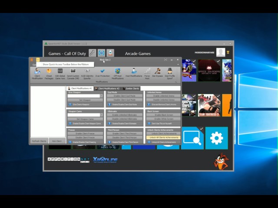The image size is (278, 208).
Task: Open Client Modification in the ribbon
Action: click(x=37, y=74)
